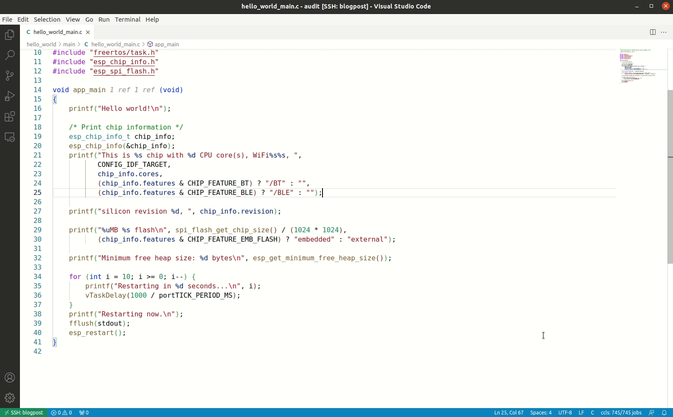
Task: Select the hello_world_main.c editor tab
Action: 57,32
